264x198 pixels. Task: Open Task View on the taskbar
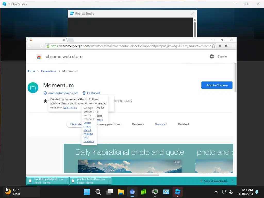pyautogui.click(x=110, y=192)
